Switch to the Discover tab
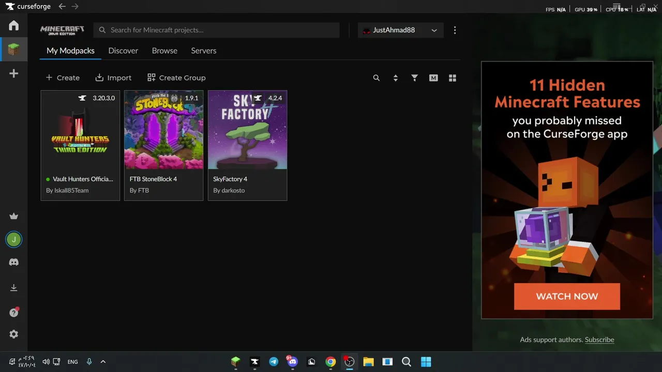 [123, 51]
